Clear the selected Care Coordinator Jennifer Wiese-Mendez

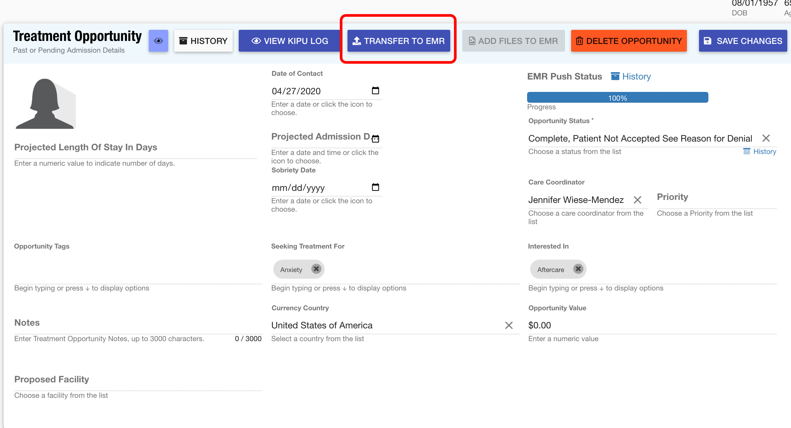point(638,200)
